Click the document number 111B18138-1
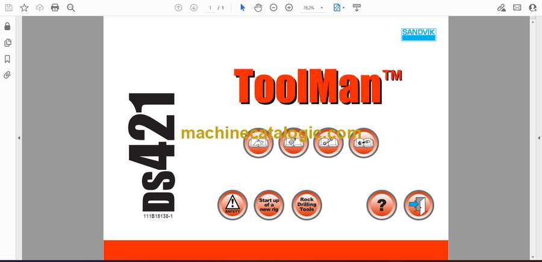 (158, 216)
